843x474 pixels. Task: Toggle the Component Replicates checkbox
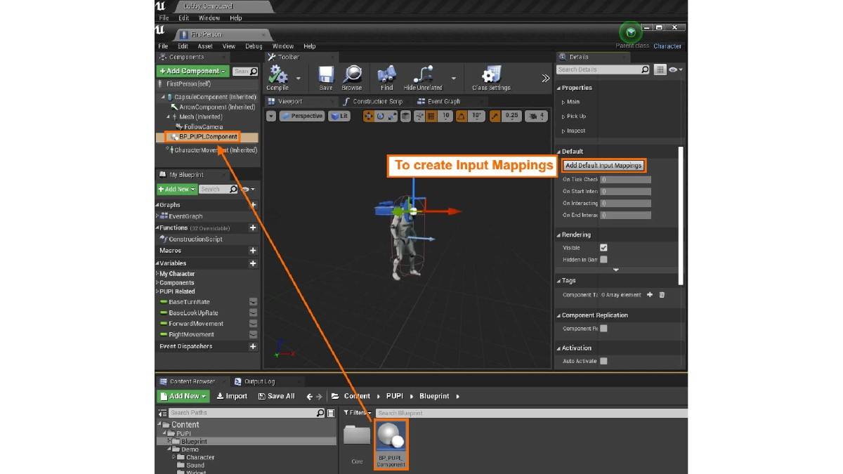coord(603,329)
